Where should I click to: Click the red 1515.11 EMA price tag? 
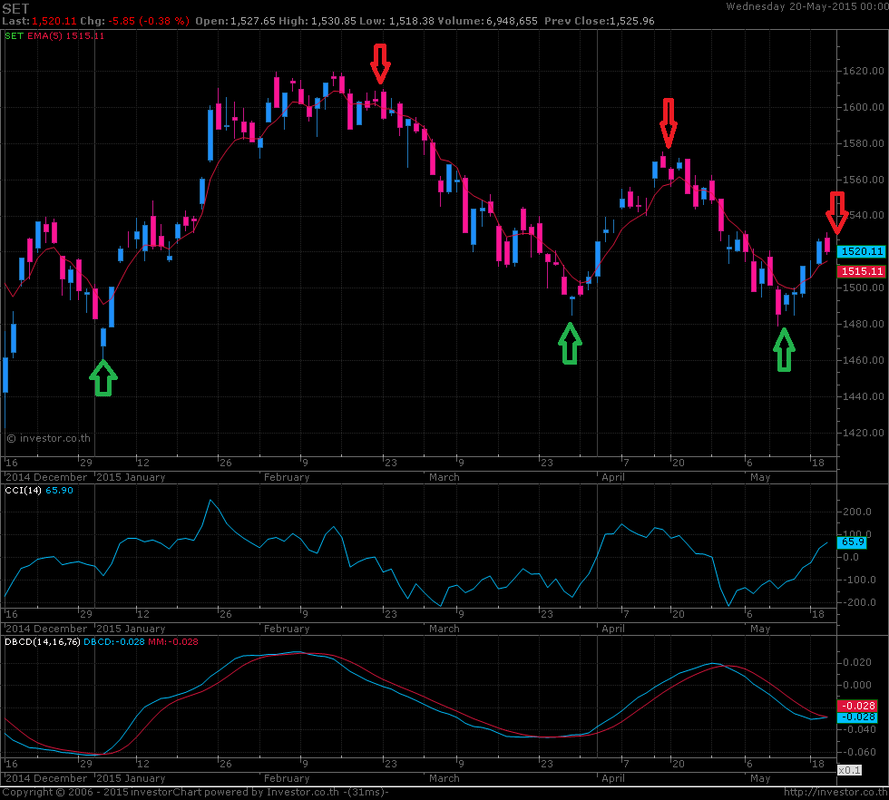[x=861, y=271]
